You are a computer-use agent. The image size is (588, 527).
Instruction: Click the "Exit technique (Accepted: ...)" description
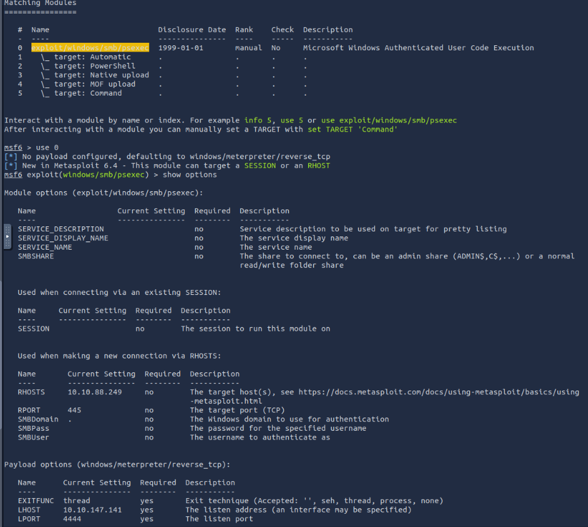[314, 501]
